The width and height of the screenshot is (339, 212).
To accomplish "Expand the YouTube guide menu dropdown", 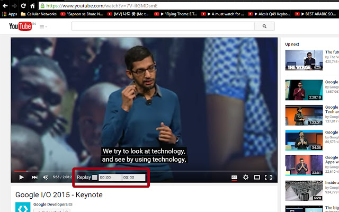I will [43, 27].
